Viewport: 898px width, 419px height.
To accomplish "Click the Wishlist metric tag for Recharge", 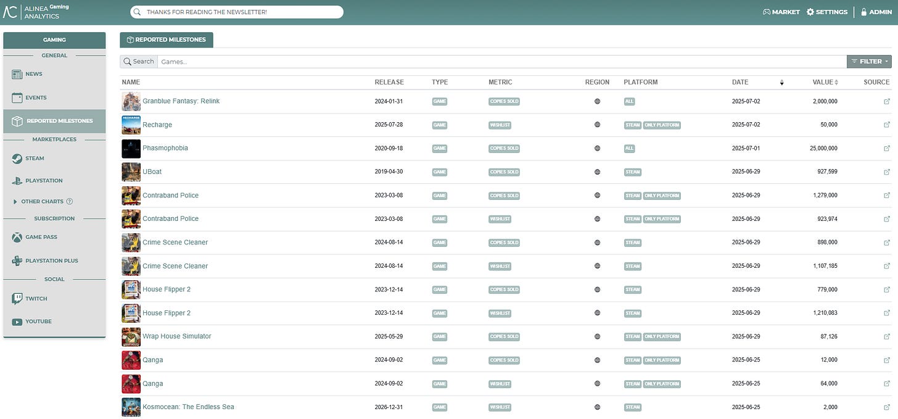I will [500, 125].
